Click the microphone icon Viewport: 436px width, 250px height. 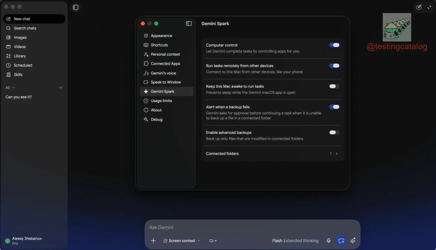tap(328, 241)
